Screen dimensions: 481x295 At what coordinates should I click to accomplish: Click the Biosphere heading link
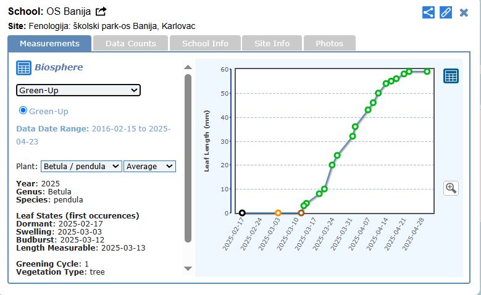pyautogui.click(x=59, y=67)
